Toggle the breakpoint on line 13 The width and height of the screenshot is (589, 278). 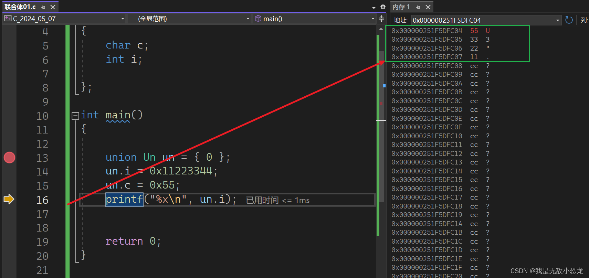point(9,158)
